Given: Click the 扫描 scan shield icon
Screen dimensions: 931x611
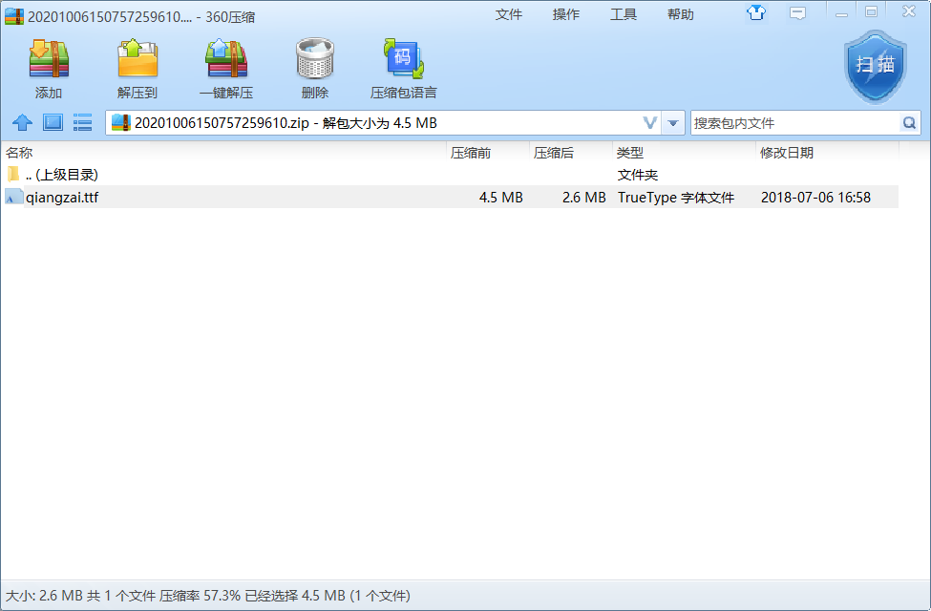Looking at the screenshot, I should click(874, 65).
